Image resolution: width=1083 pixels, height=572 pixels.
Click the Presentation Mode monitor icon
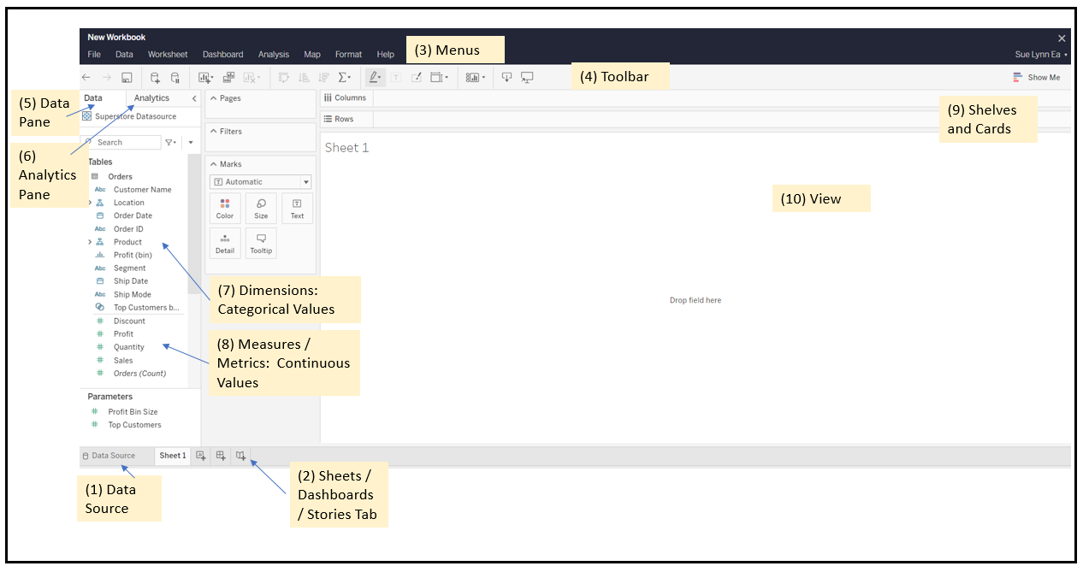pyautogui.click(x=527, y=77)
